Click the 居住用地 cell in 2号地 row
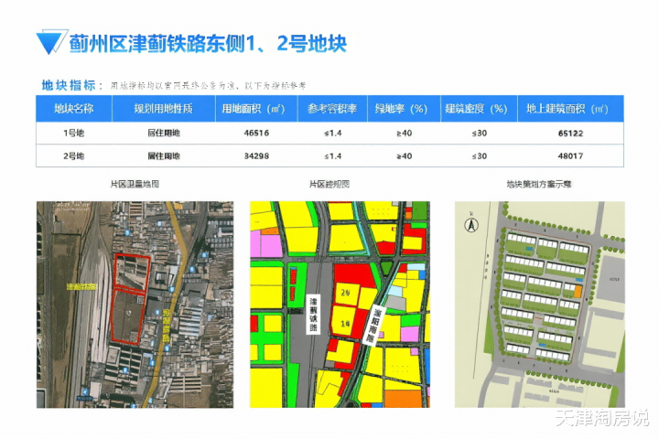659x439 pixels. (x=164, y=155)
